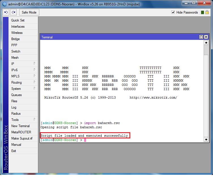Click the Terminal scrollbar down arrow
213x178 pixels.
pyautogui.click(x=206, y=140)
